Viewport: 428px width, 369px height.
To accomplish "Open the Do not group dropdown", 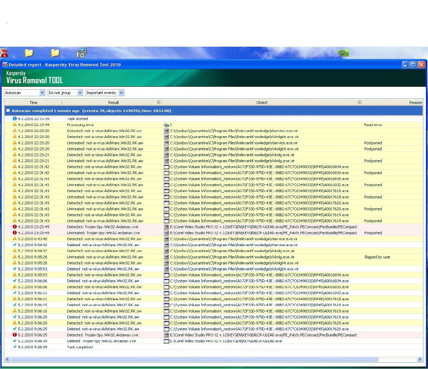I will [x=80, y=93].
